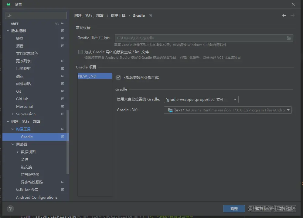Click project-scope icon beside 问题导航
303x218 pixels.
tap(63, 84)
